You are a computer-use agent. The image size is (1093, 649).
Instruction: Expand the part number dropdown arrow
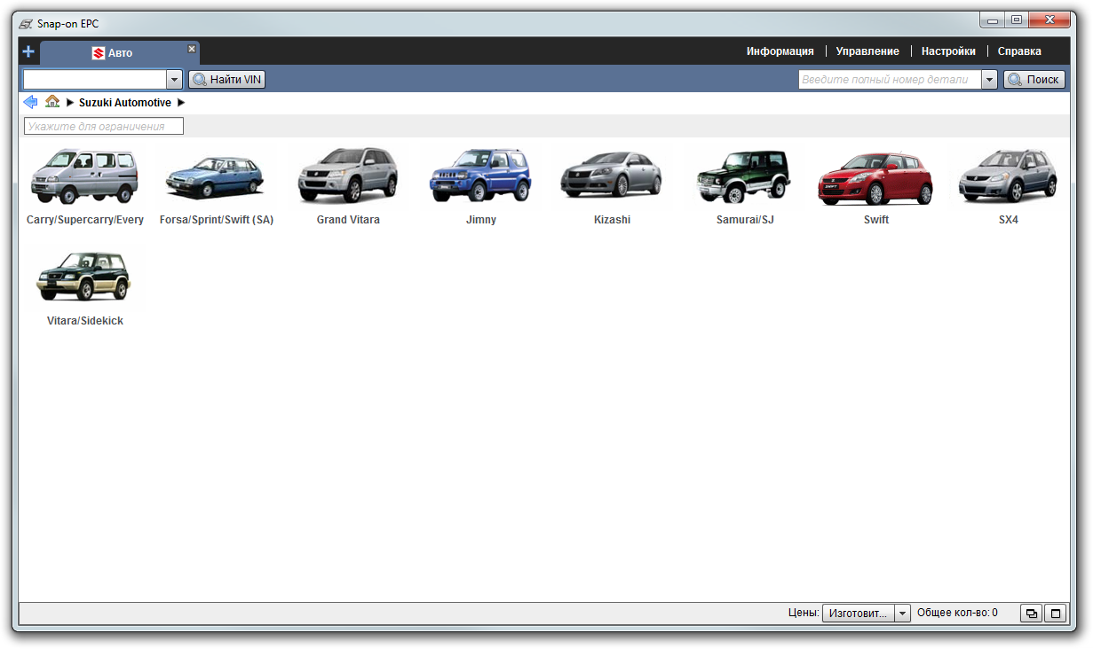tap(989, 80)
